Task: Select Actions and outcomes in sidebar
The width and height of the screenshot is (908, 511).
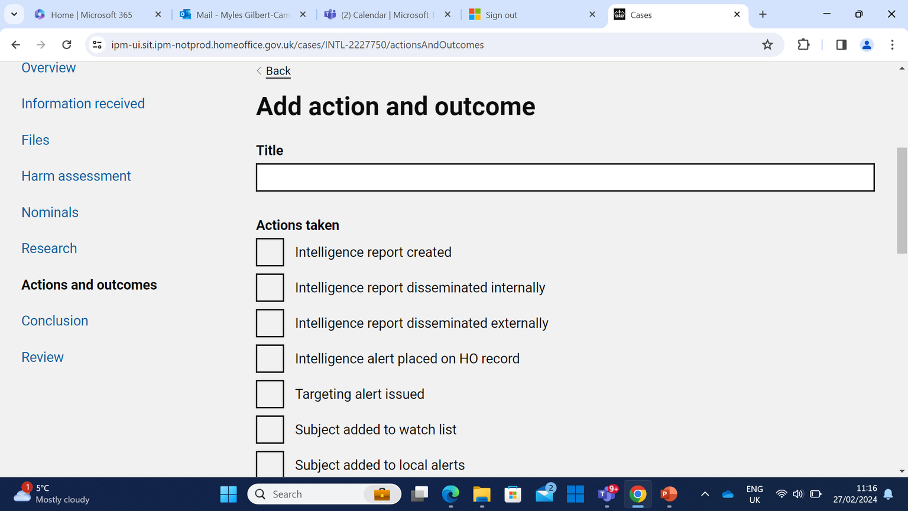Action: point(89,285)
